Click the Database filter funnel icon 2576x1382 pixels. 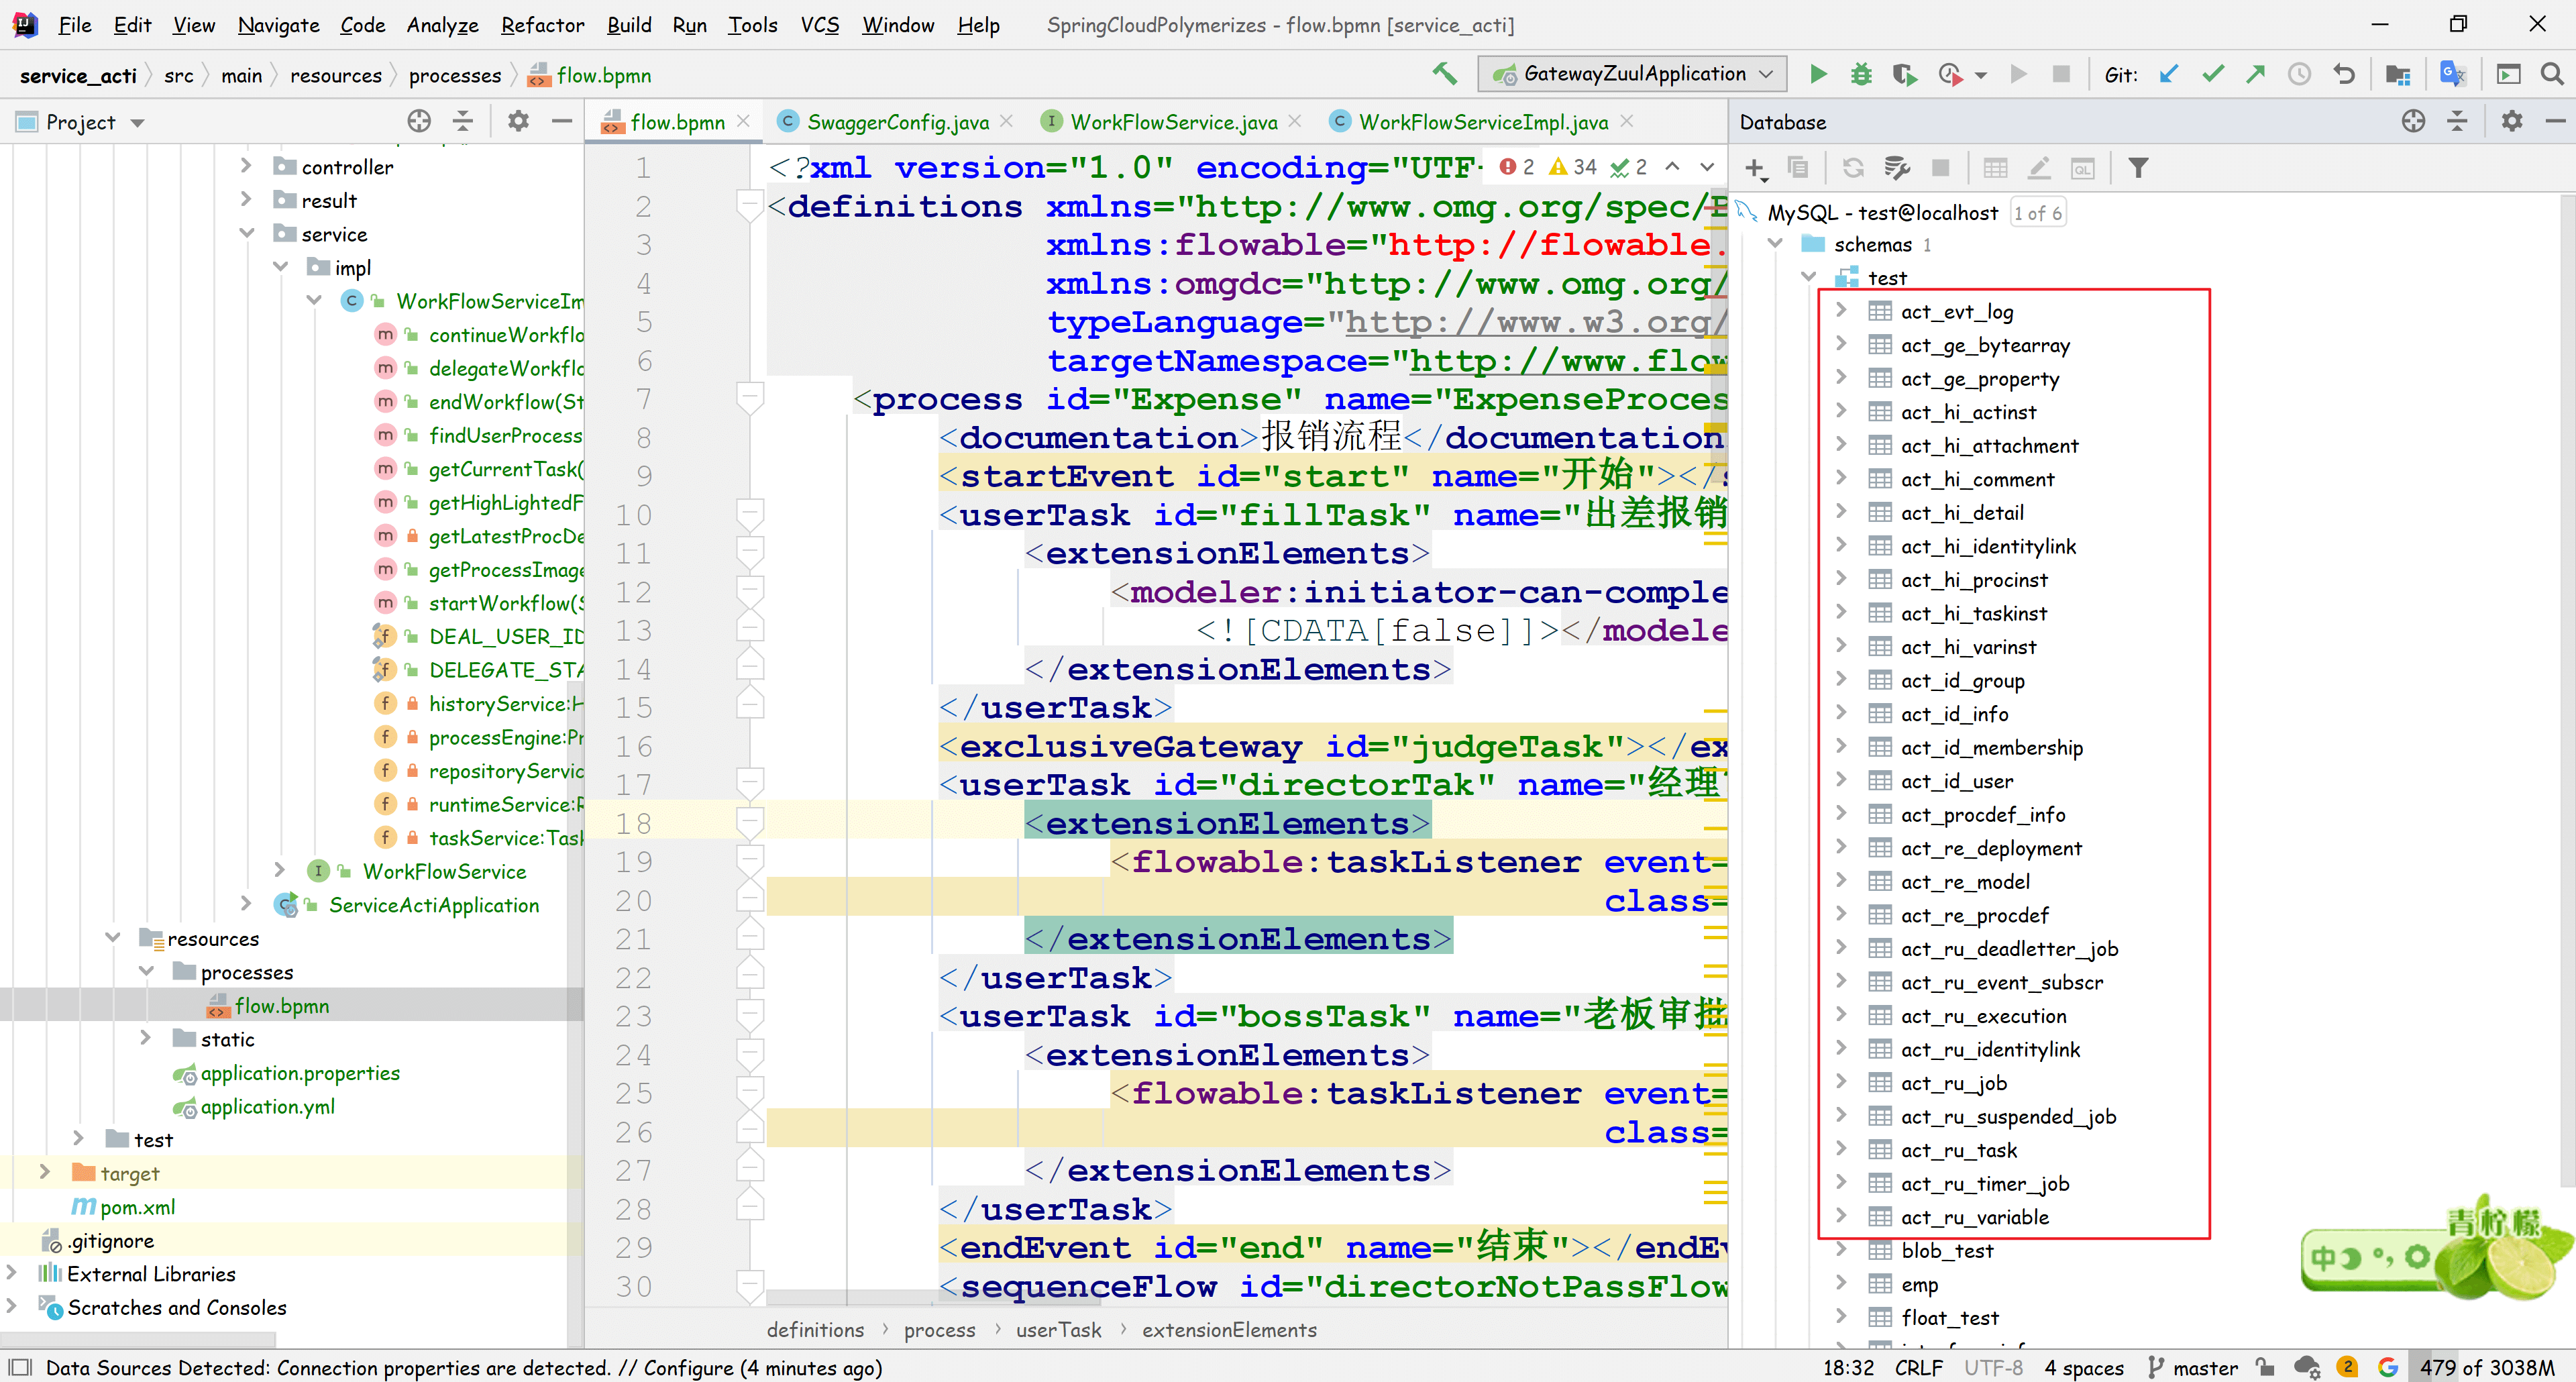coord(2137,168)
